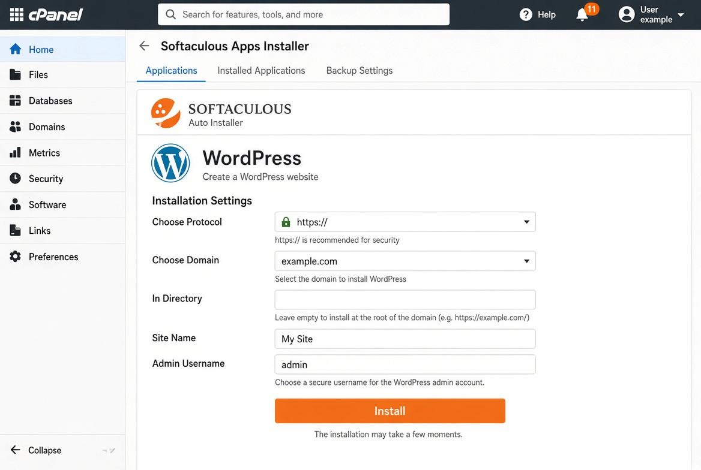701x470 pixels.
Task: Click Select the domain to install WordPress text
Action: click(x=341, y=279)
